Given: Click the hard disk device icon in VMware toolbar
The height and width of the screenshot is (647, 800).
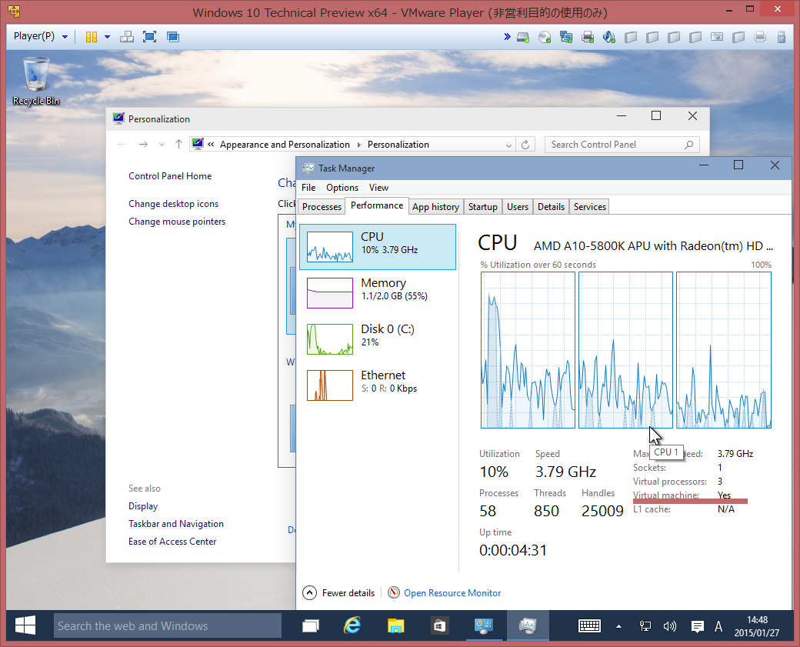Looking at the screenshot, I should (523, 37).
